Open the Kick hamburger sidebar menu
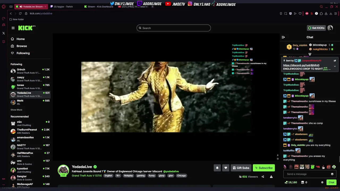This screenshot has width=340, height=191. click(x=13, y=28)
